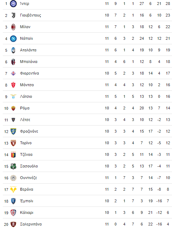Click the Lazio eagle crest

pos(13,96)
